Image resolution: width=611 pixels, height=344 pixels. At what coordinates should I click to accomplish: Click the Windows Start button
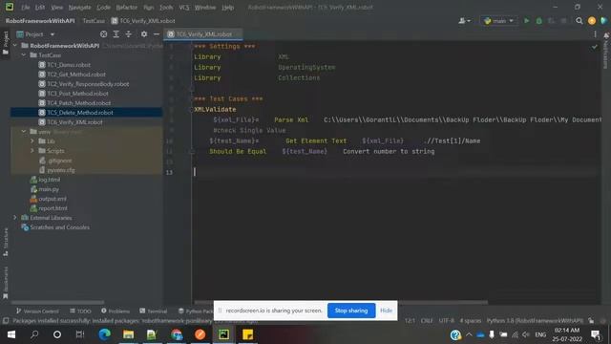tap(11, 334)
